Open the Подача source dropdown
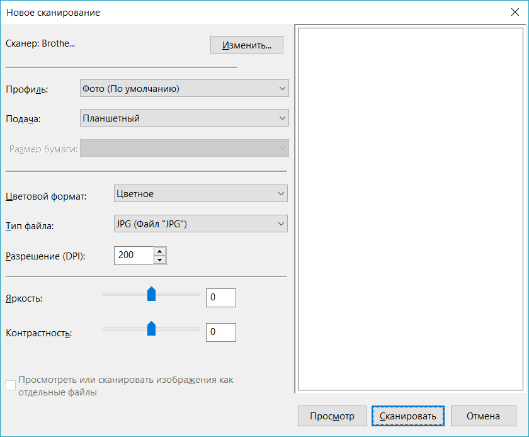 [184, 118]
